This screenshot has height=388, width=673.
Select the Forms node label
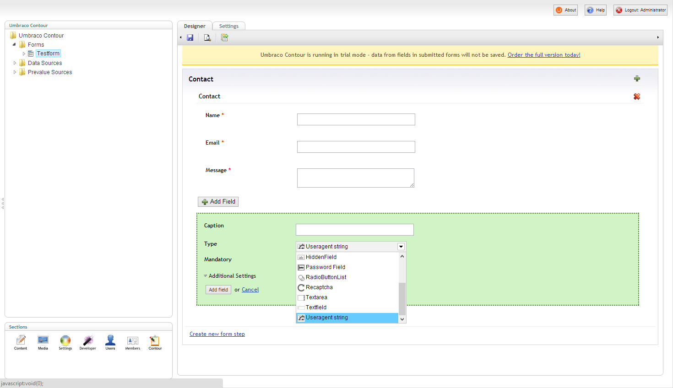coord(36,45)
